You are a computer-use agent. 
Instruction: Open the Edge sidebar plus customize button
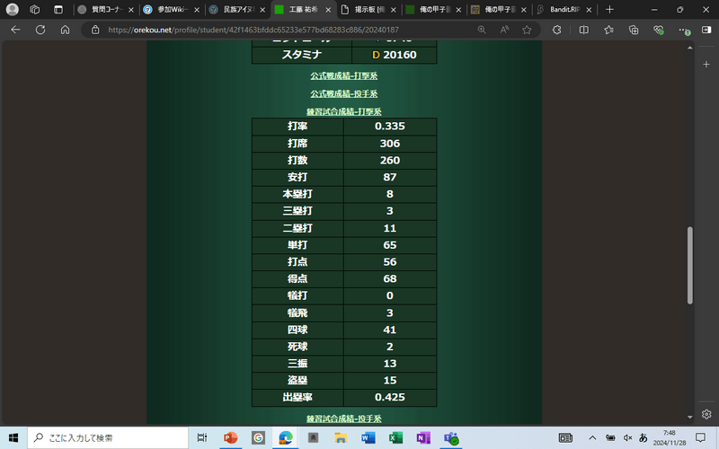(707, 66)
